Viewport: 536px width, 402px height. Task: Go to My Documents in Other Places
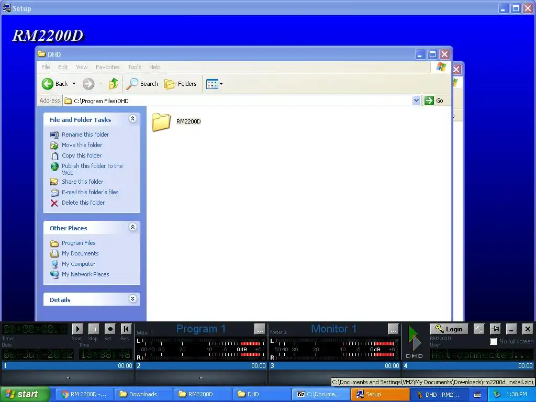[80, 254]
